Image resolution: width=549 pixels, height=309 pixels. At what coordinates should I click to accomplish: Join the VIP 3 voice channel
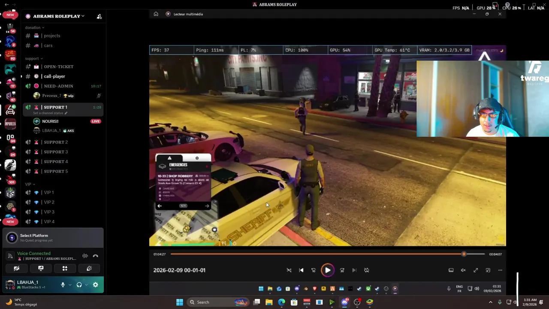click(63, 212)
